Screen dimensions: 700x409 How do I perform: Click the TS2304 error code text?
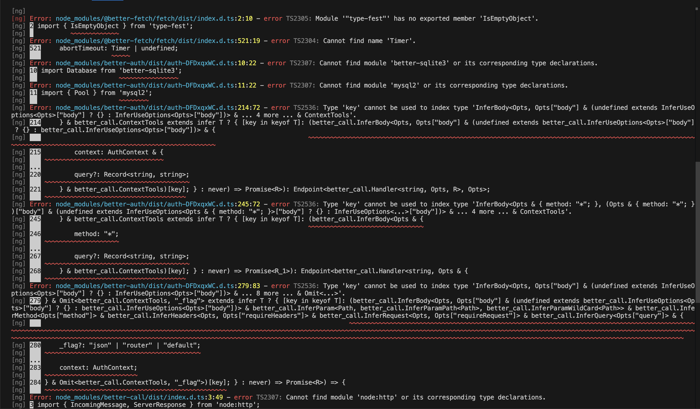(x=304, y=41)
